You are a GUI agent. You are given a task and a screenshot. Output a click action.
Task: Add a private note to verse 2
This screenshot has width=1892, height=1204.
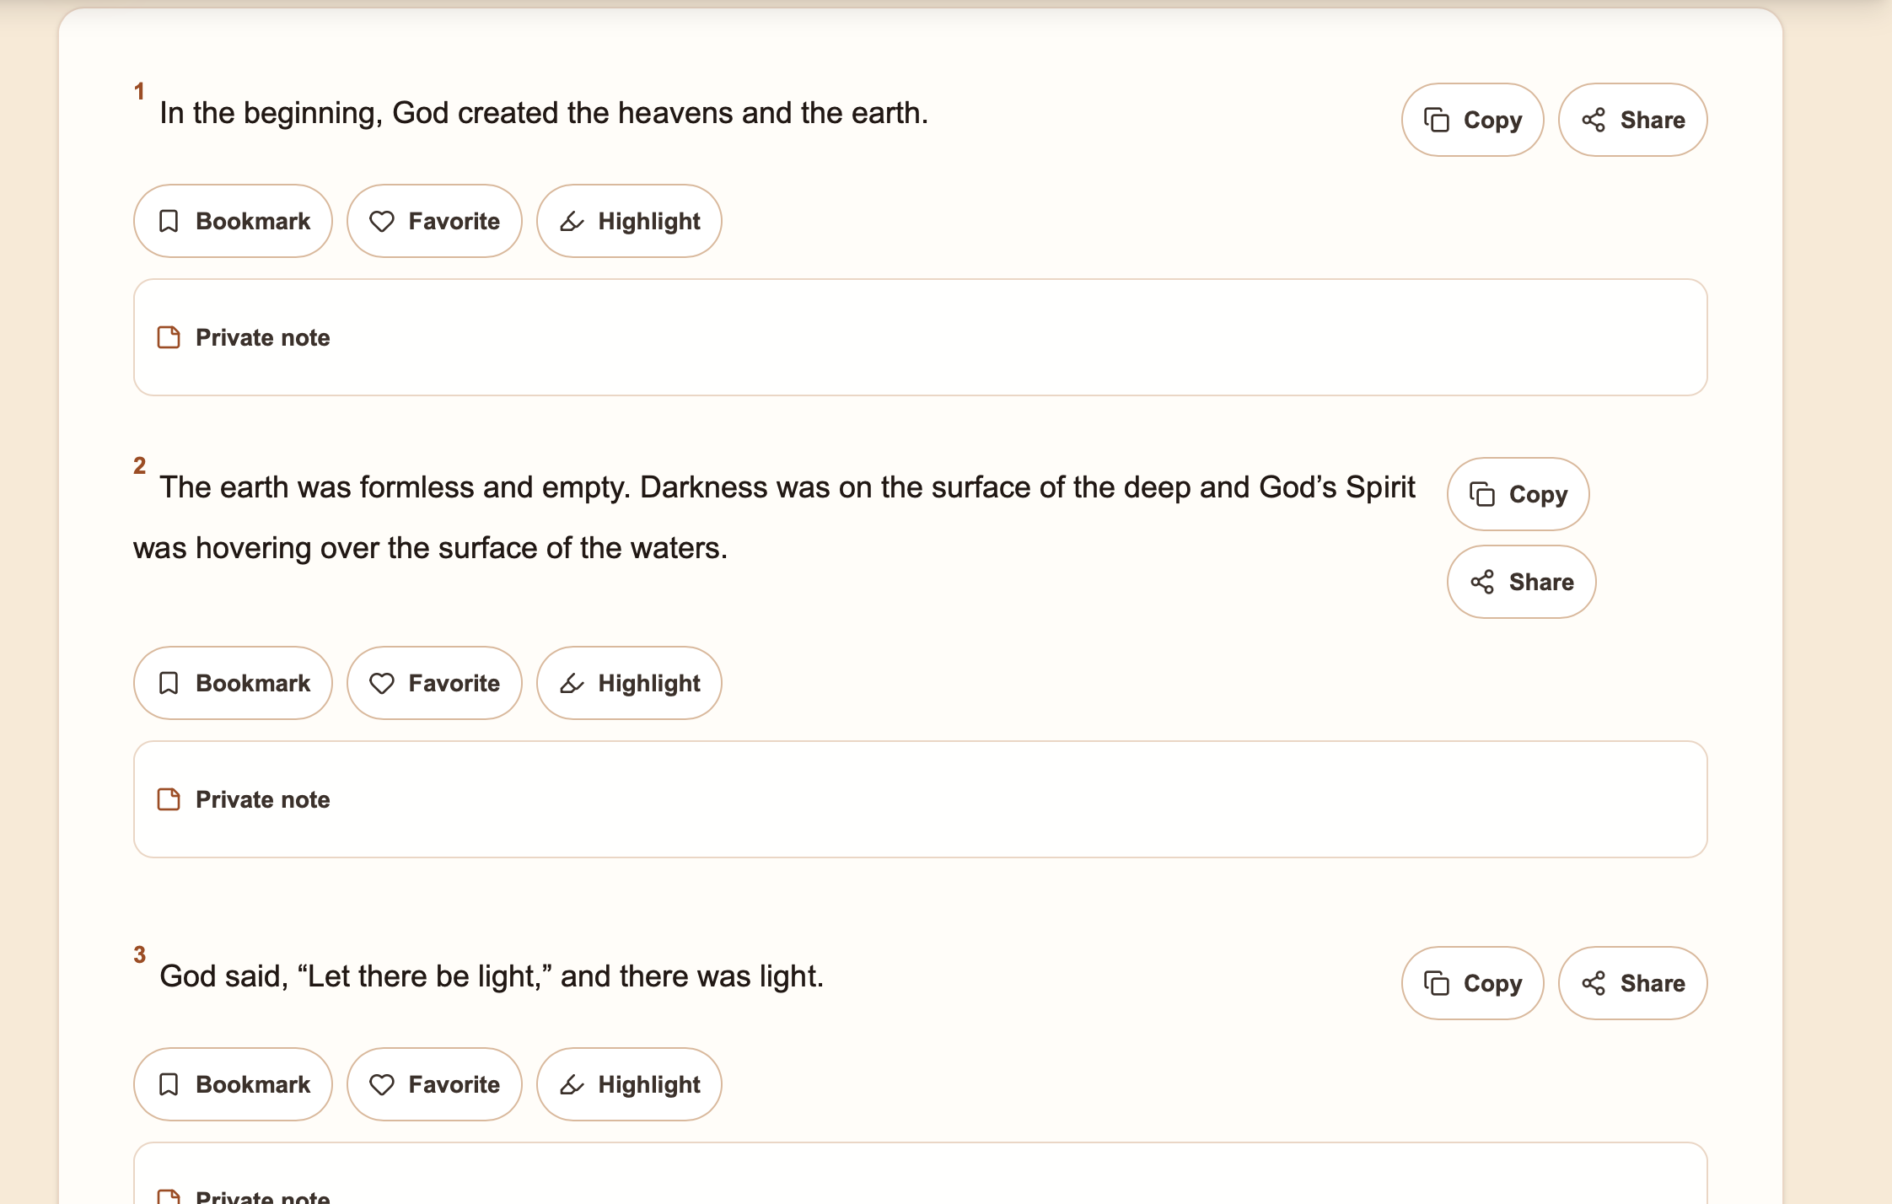[x=921, y=799]
